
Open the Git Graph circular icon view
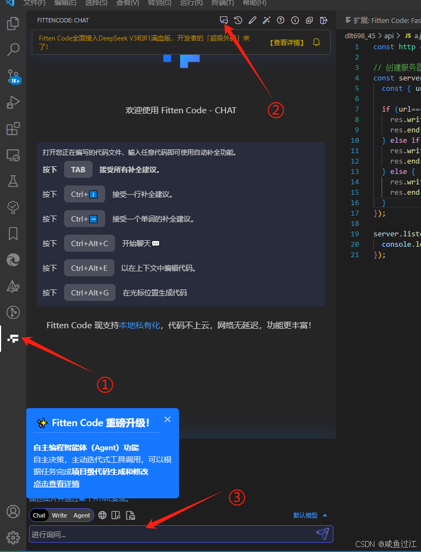tap(13, 312)
